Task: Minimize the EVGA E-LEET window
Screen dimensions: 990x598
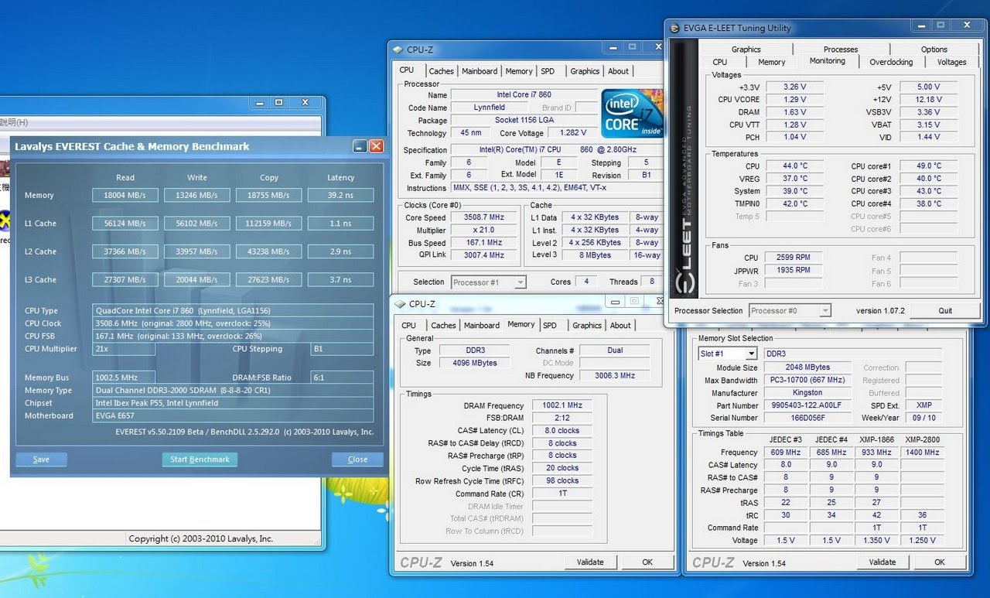Action: click(x=923, y=27)
